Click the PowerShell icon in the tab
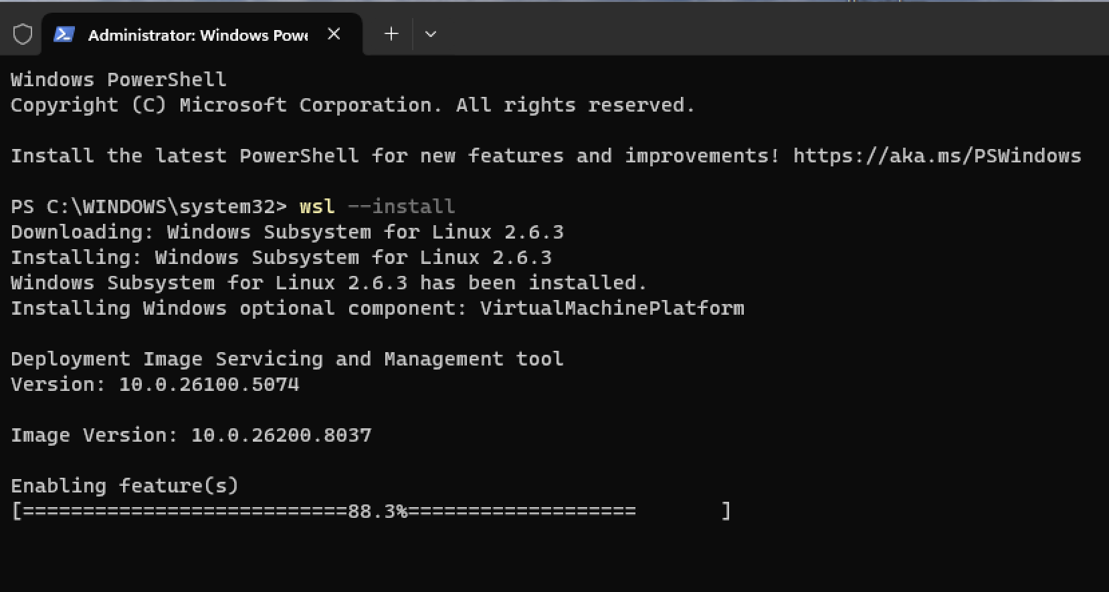The image size is (1109, 592). click(x=64, y=34)
